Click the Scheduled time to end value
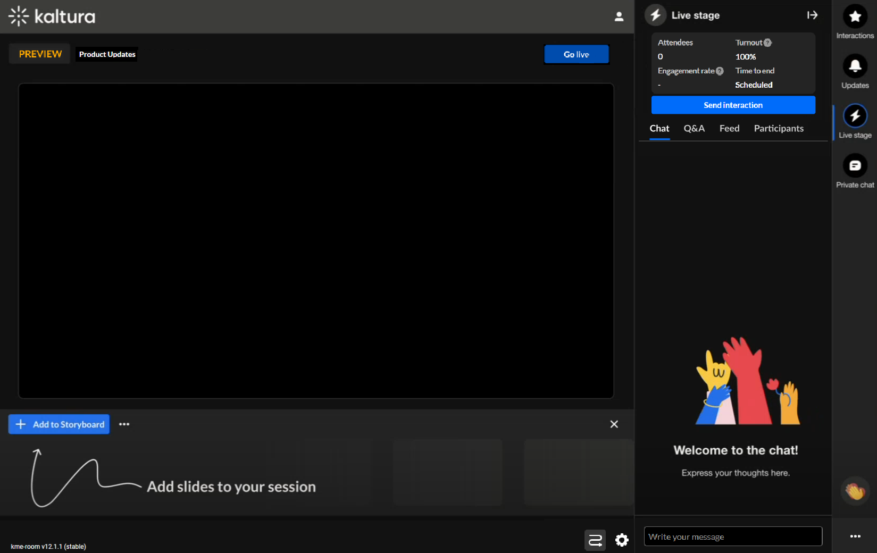877x553 pixels. [754, 85]
